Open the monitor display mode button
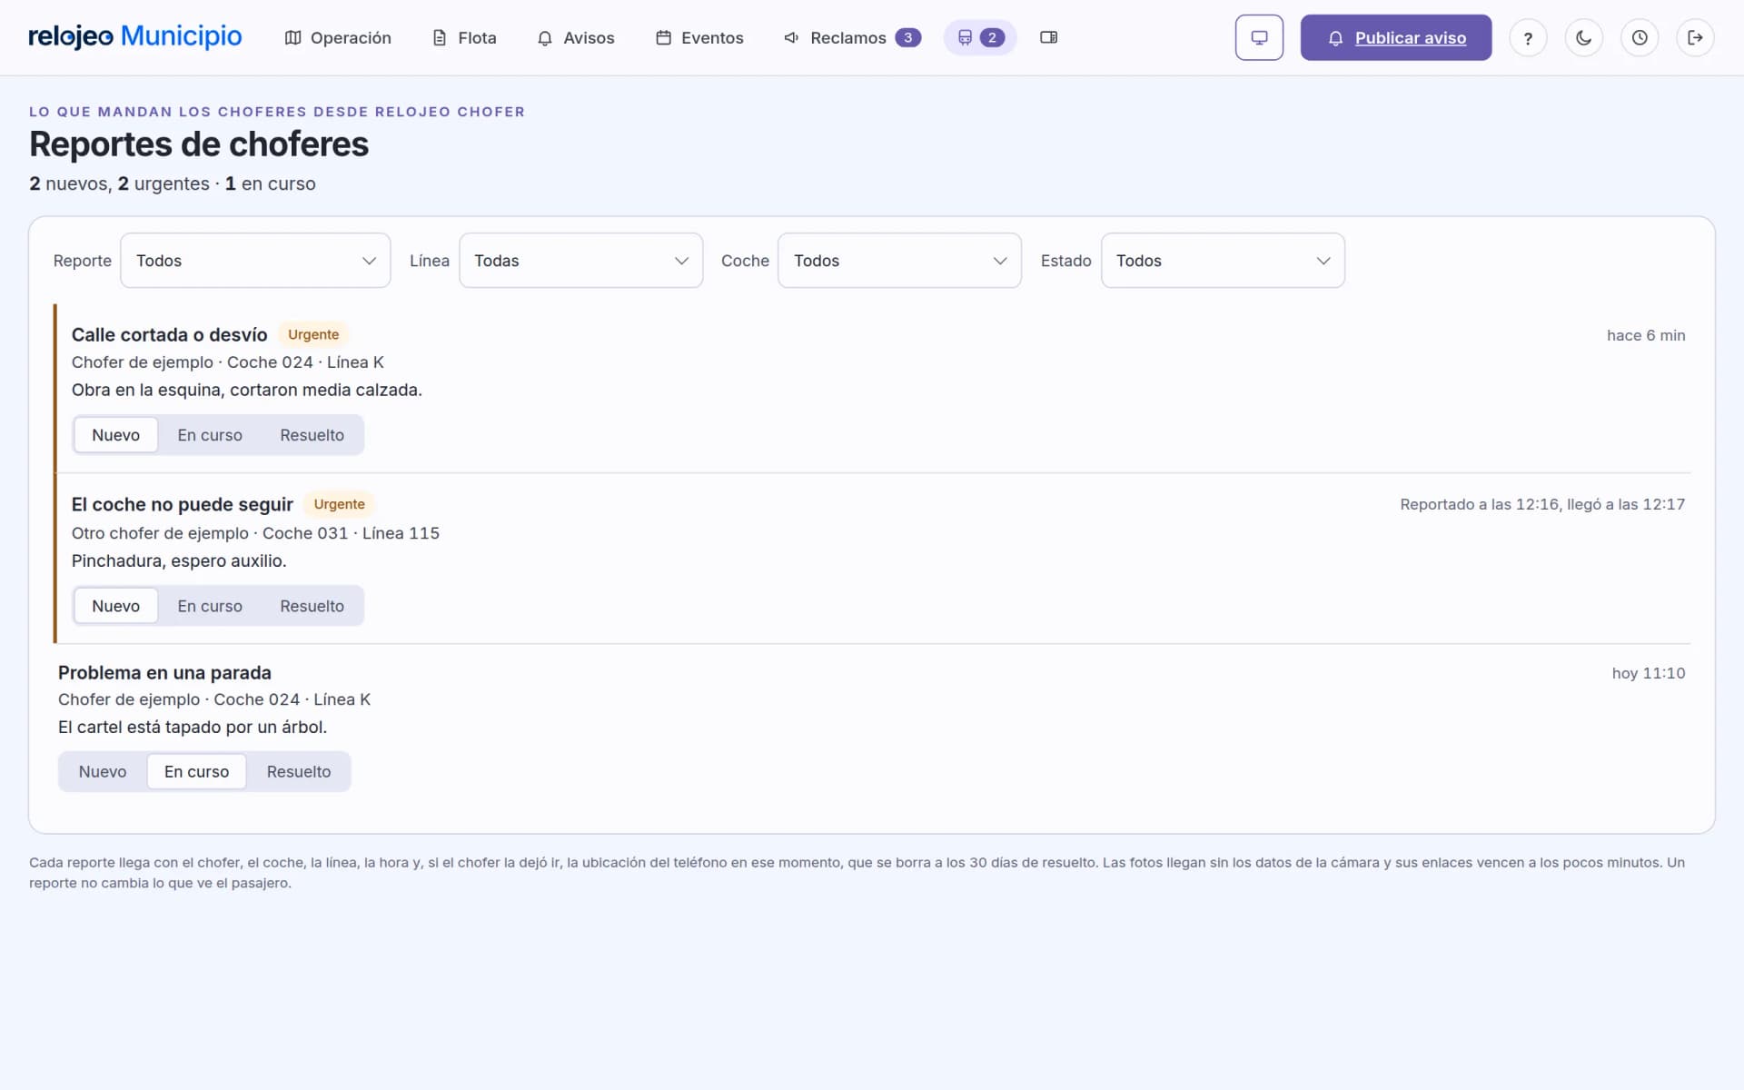This screenshot has width=1744, height=1090. 1259,37
